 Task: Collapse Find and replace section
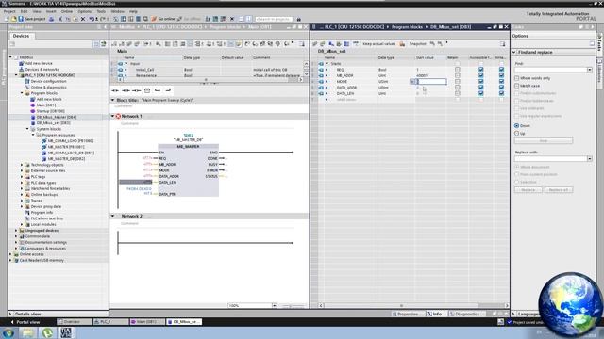[513, 52]
